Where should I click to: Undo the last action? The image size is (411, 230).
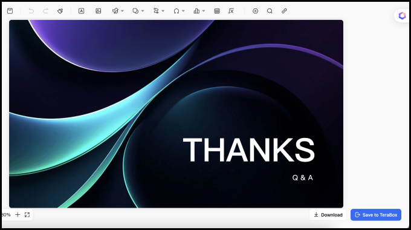click(31, 11)
